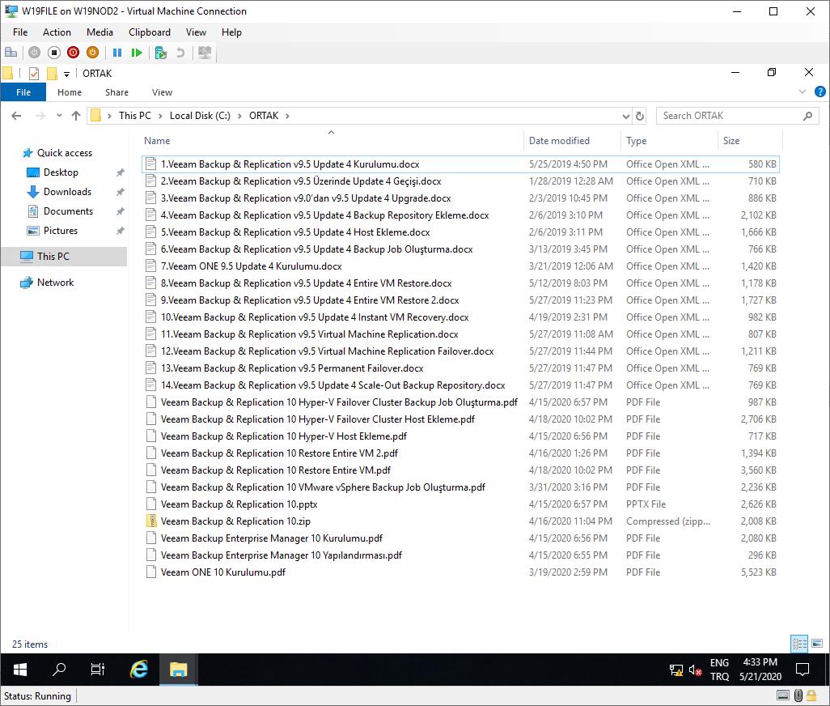Click the muted speaker tray icon

click(x=696, y=670)
